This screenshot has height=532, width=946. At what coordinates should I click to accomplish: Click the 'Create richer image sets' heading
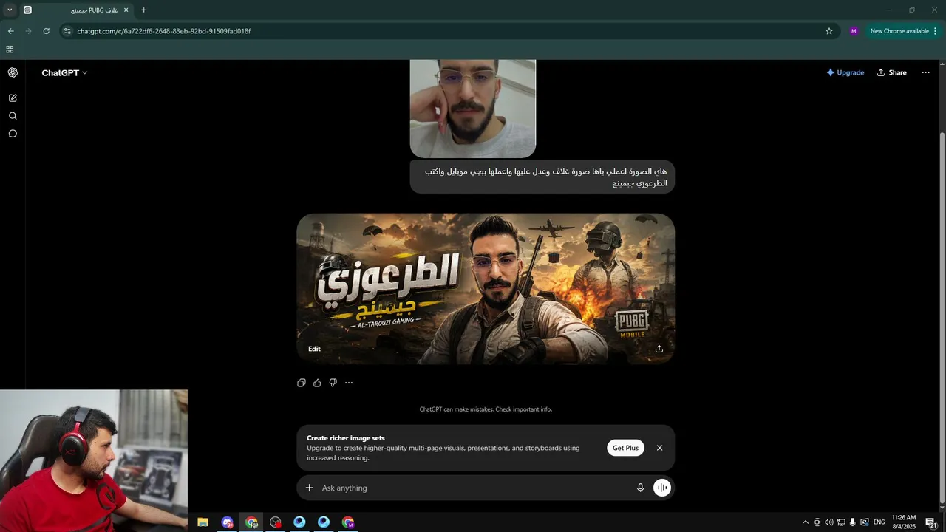pos(346,438)
